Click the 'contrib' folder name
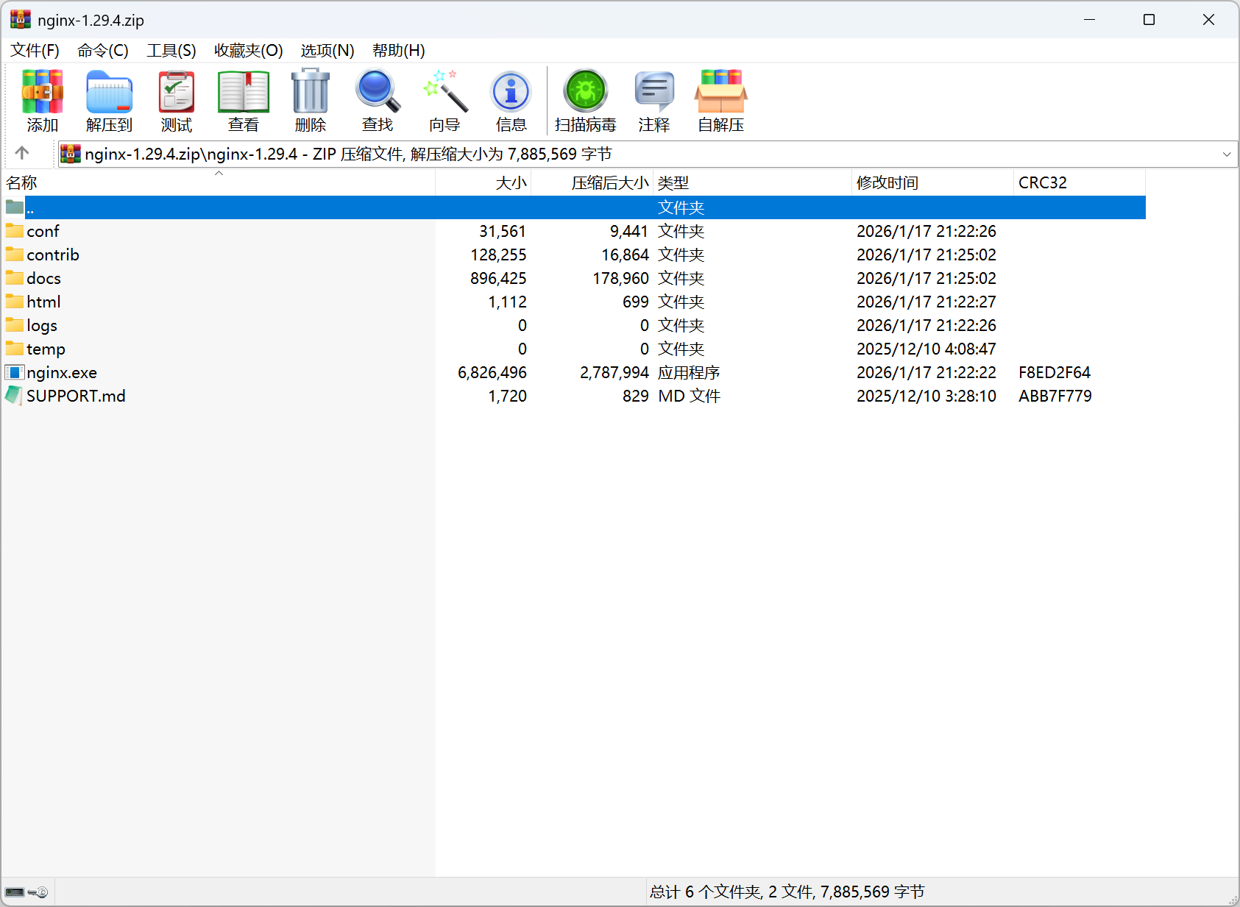Image resolution: width=1240 pixels, height=907 pixels. [53, 255]
